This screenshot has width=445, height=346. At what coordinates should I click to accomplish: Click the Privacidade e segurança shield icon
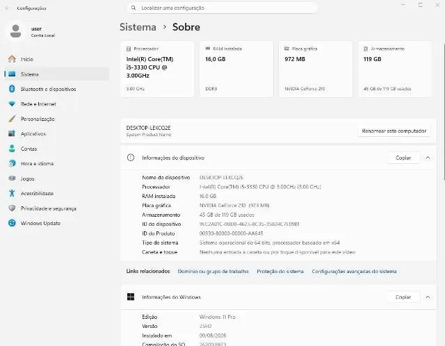pyautogui.click(x=12, y=208)
